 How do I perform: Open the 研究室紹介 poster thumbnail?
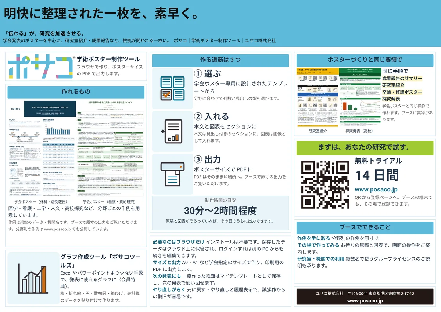pos(318,97)
